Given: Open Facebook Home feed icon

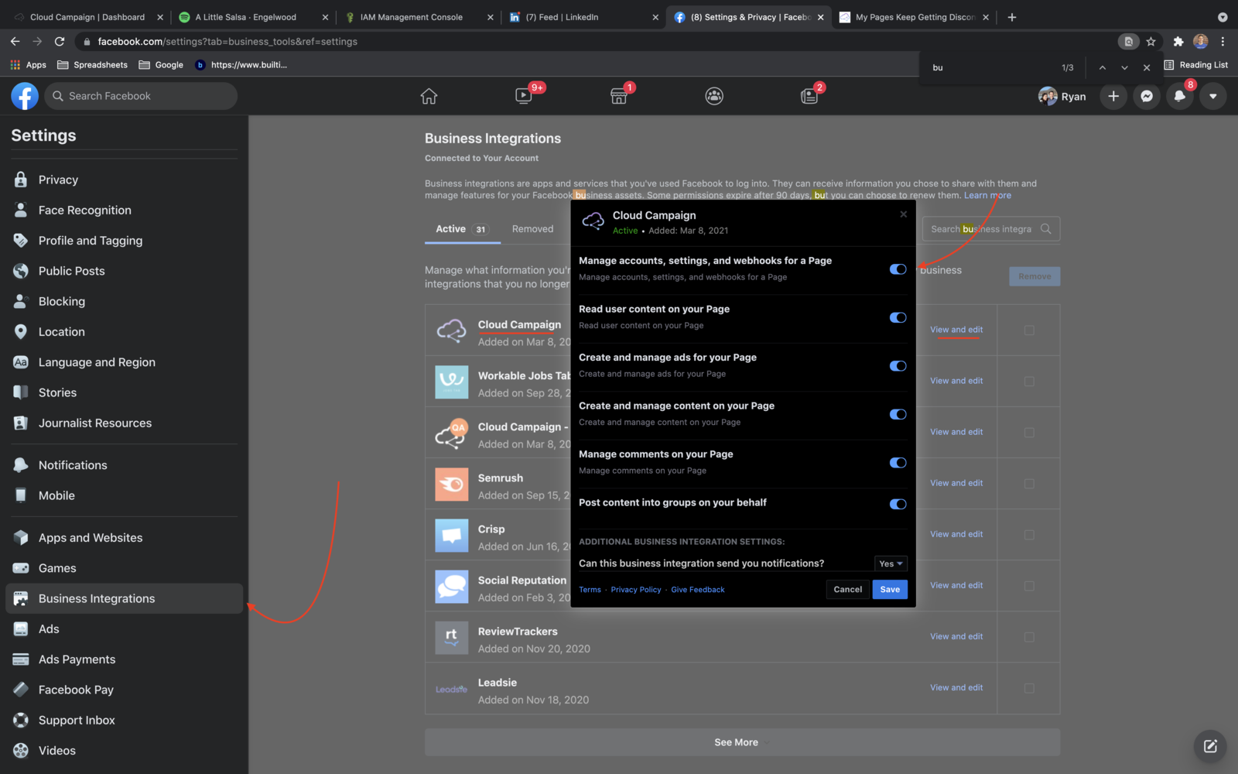Looking at the screenshot, I should coord(429,96).
